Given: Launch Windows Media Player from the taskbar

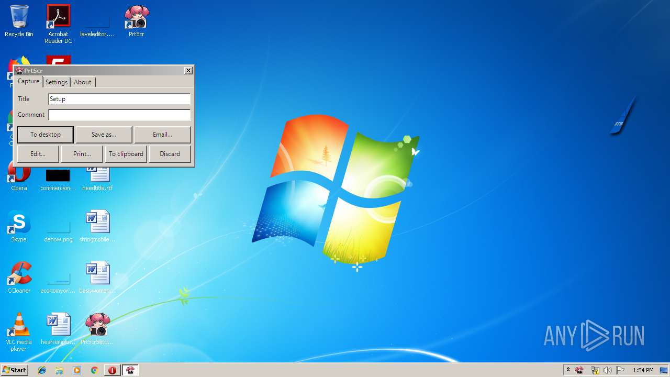Looking at the screenshot, I should [x=77, y=370].
